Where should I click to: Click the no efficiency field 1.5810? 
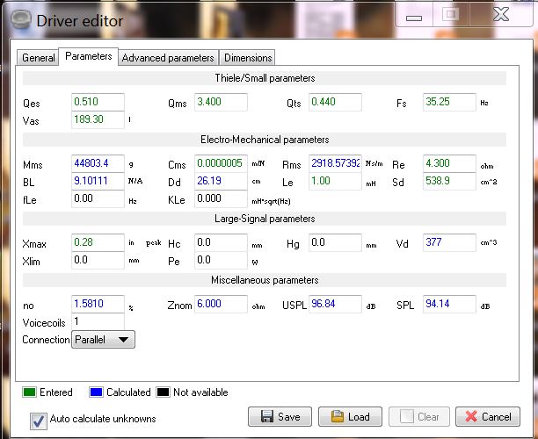tap(98, 304)
